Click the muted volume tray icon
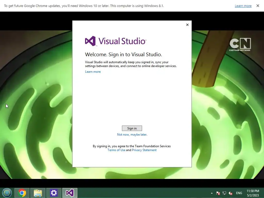This screenshot has width=264, height=198. click(x=230, y=193)
